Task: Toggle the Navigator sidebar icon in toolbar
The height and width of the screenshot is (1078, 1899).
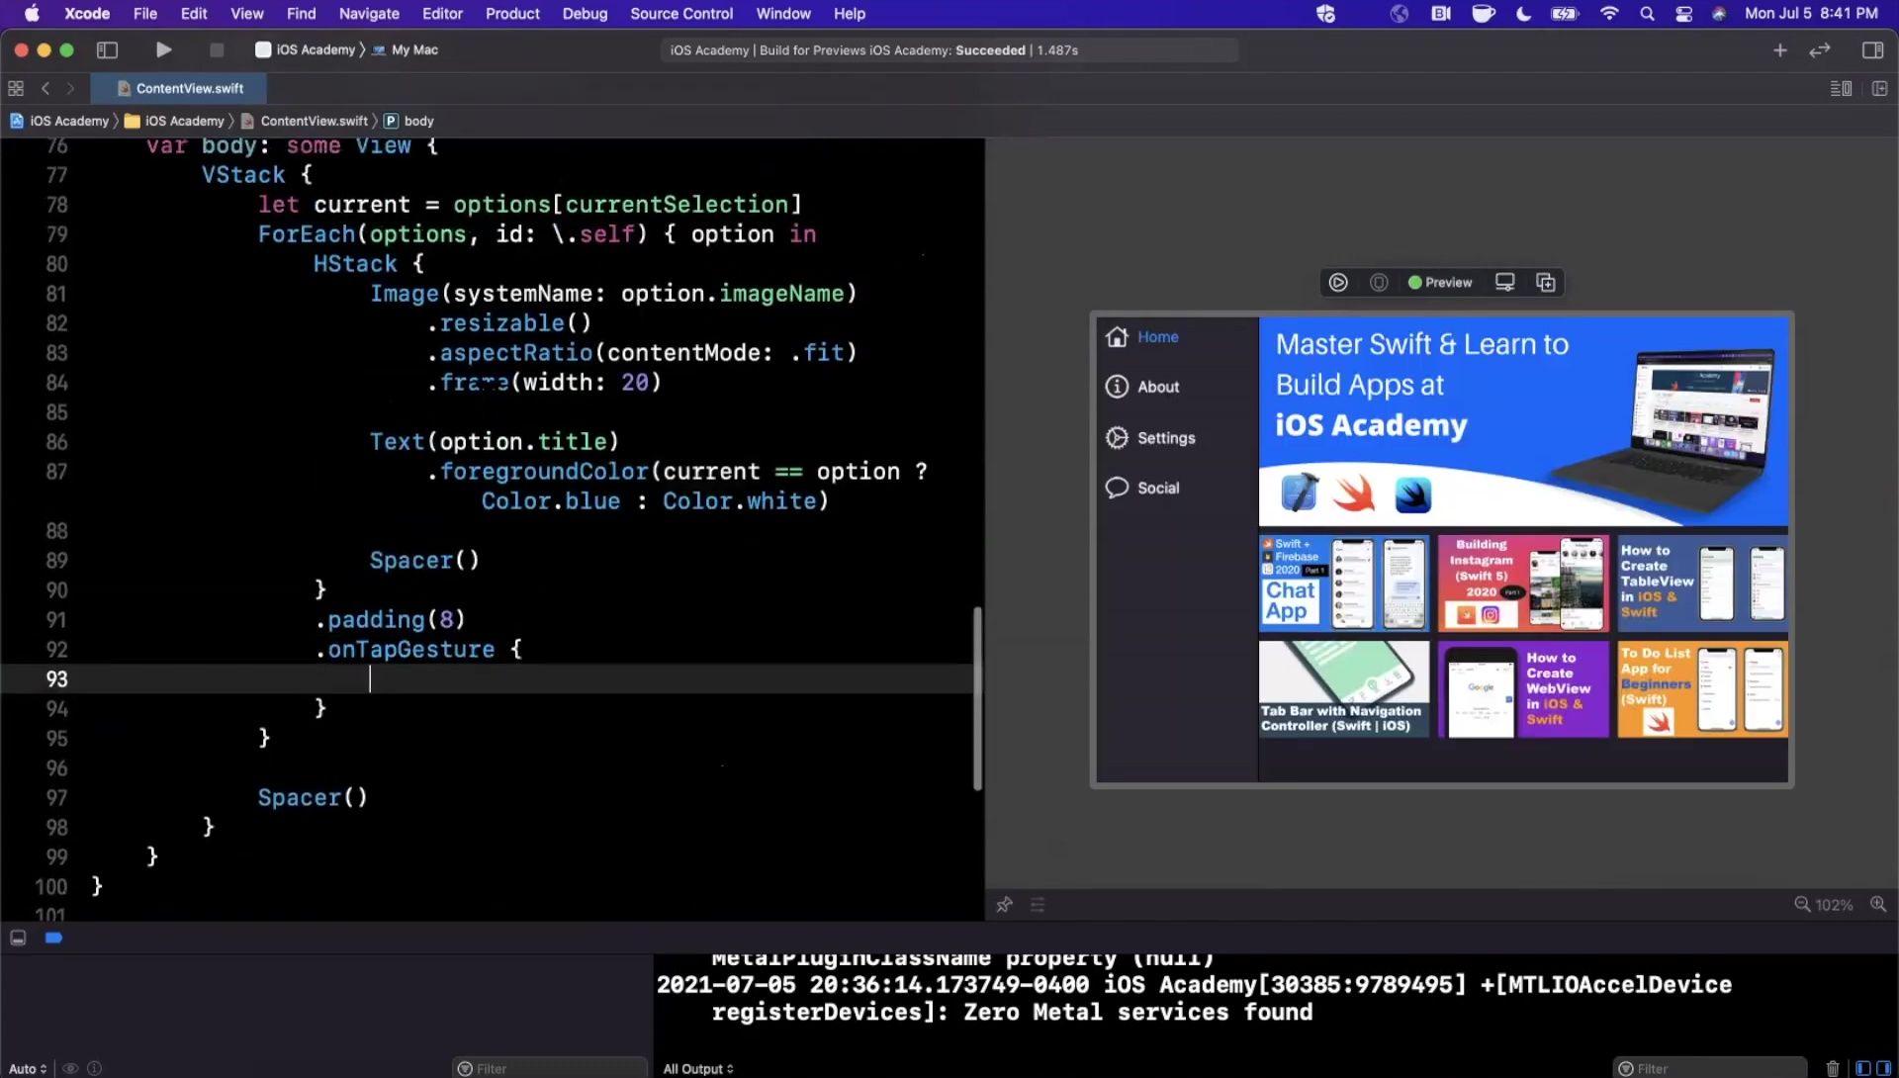Action: pyautogui.click(x=107, y=49)
